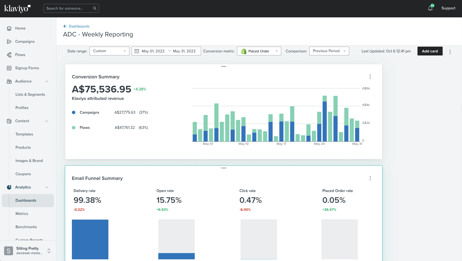
Task: Click the Add card button
Action: (430, 51)
